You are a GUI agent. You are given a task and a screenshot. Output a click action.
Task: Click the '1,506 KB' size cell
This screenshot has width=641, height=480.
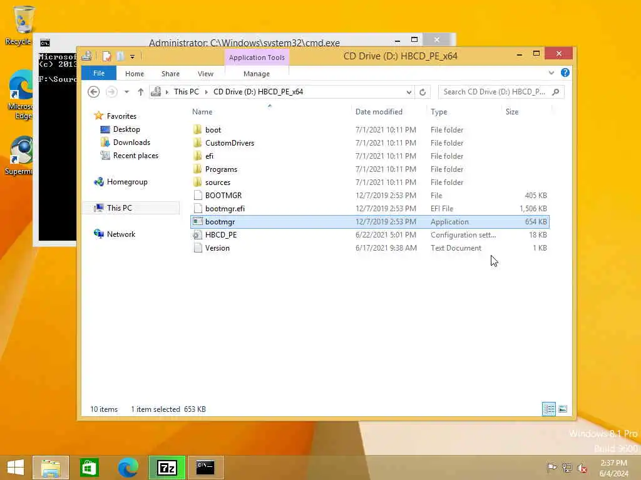(x=533, y=208)
